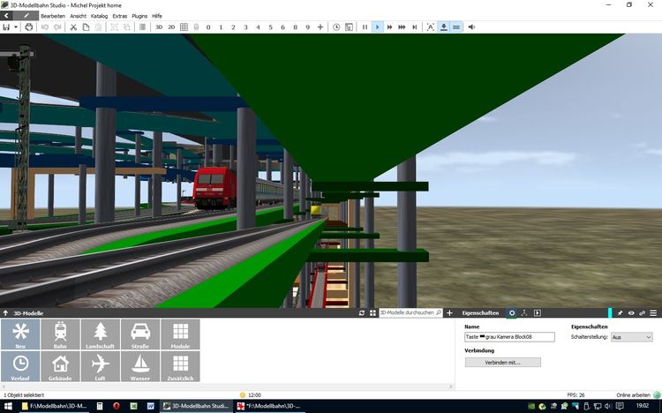This screenshot has width=662, height=413.
Task: Select camera preset 5
Action: tap(271, 27)
